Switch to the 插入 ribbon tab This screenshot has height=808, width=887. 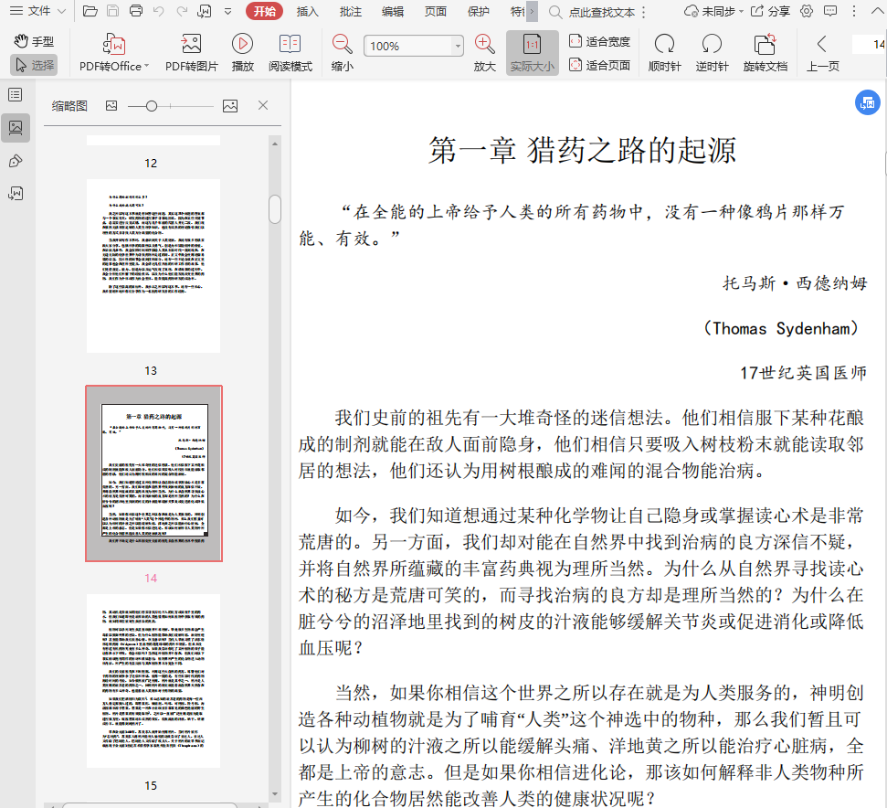click(x=308, y=12)
